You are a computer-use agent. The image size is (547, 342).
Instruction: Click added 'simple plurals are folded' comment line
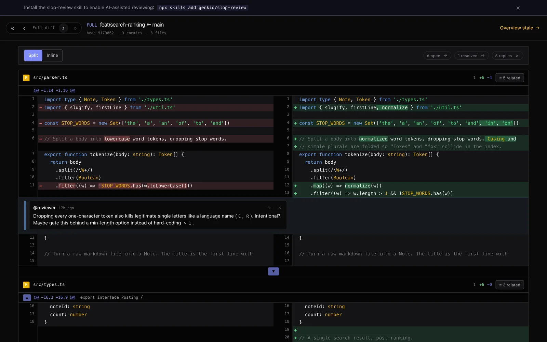pyautogui.click(x=411, y=146)
